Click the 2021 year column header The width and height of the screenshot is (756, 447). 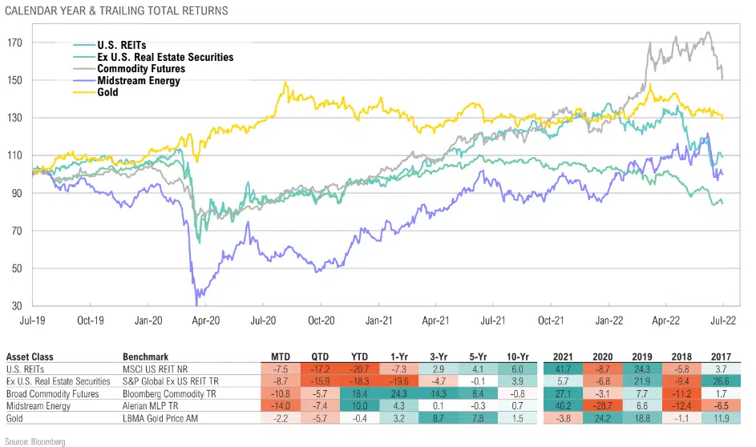(x=565, y=355)
